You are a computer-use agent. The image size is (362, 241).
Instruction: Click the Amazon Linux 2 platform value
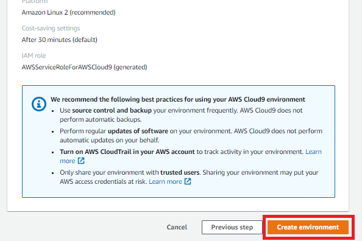point(69,12)
